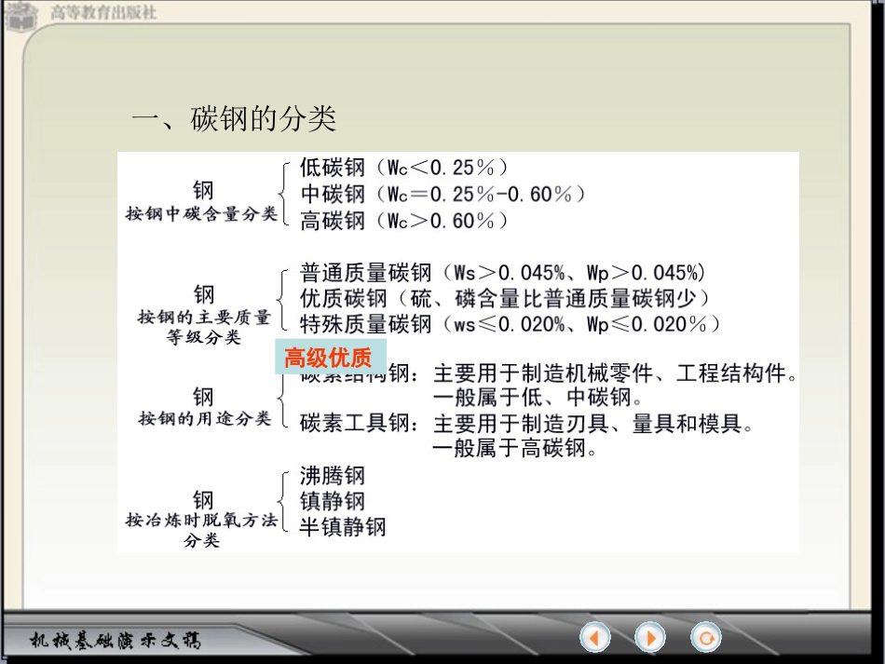The image size is (885, 664).
Task: Advance to the next slide with the right arrow button
Action: point(650,638)
